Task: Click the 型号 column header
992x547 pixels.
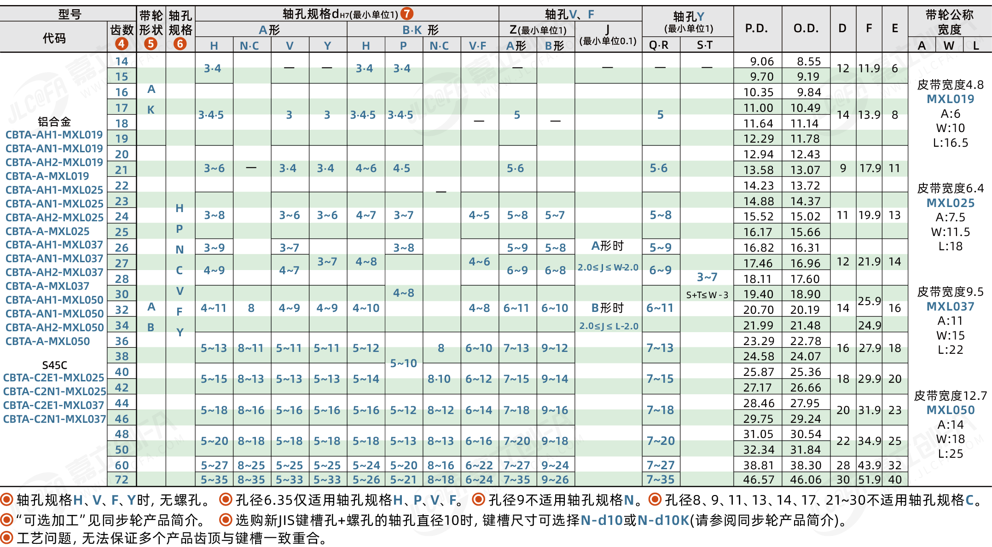Action: coord(70,14)
